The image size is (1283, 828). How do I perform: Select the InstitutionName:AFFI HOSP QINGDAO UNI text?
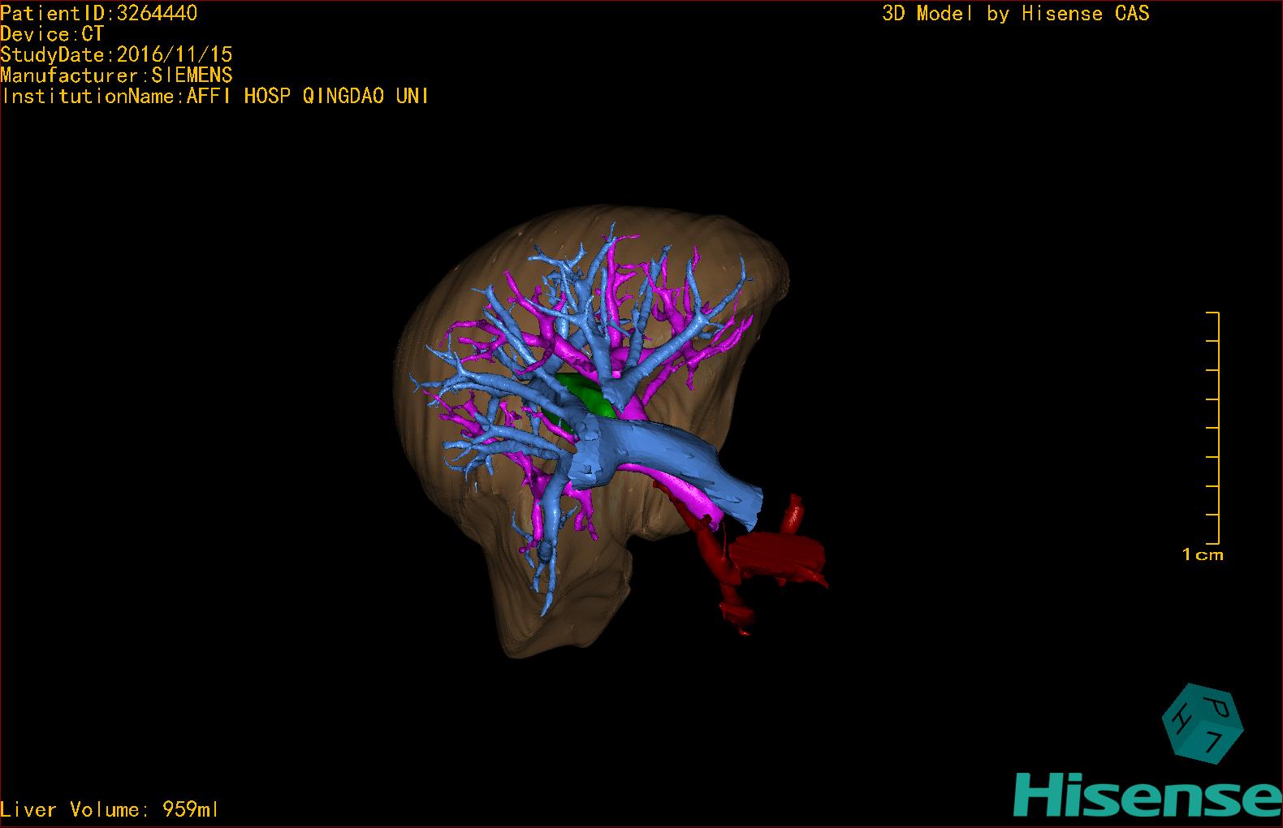[215, 96]
